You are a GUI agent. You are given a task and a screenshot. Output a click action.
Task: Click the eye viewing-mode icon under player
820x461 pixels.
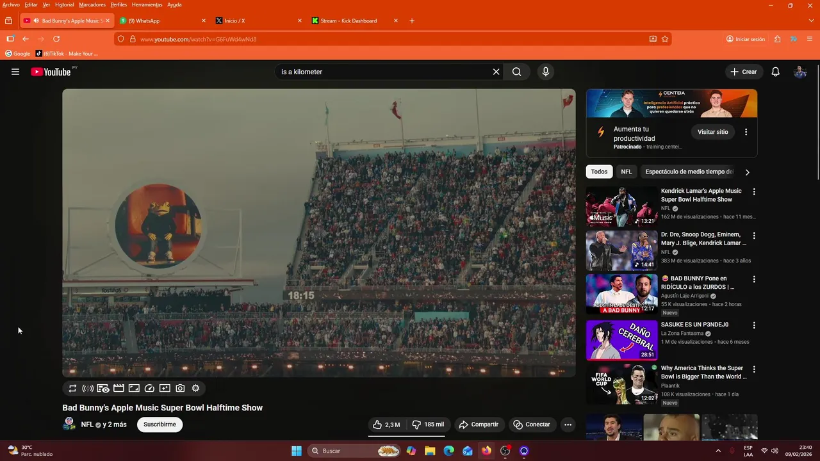pos(103,388)
